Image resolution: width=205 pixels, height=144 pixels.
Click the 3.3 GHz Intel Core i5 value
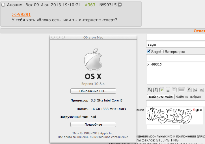pyautogui.click(x=107, y=100)
